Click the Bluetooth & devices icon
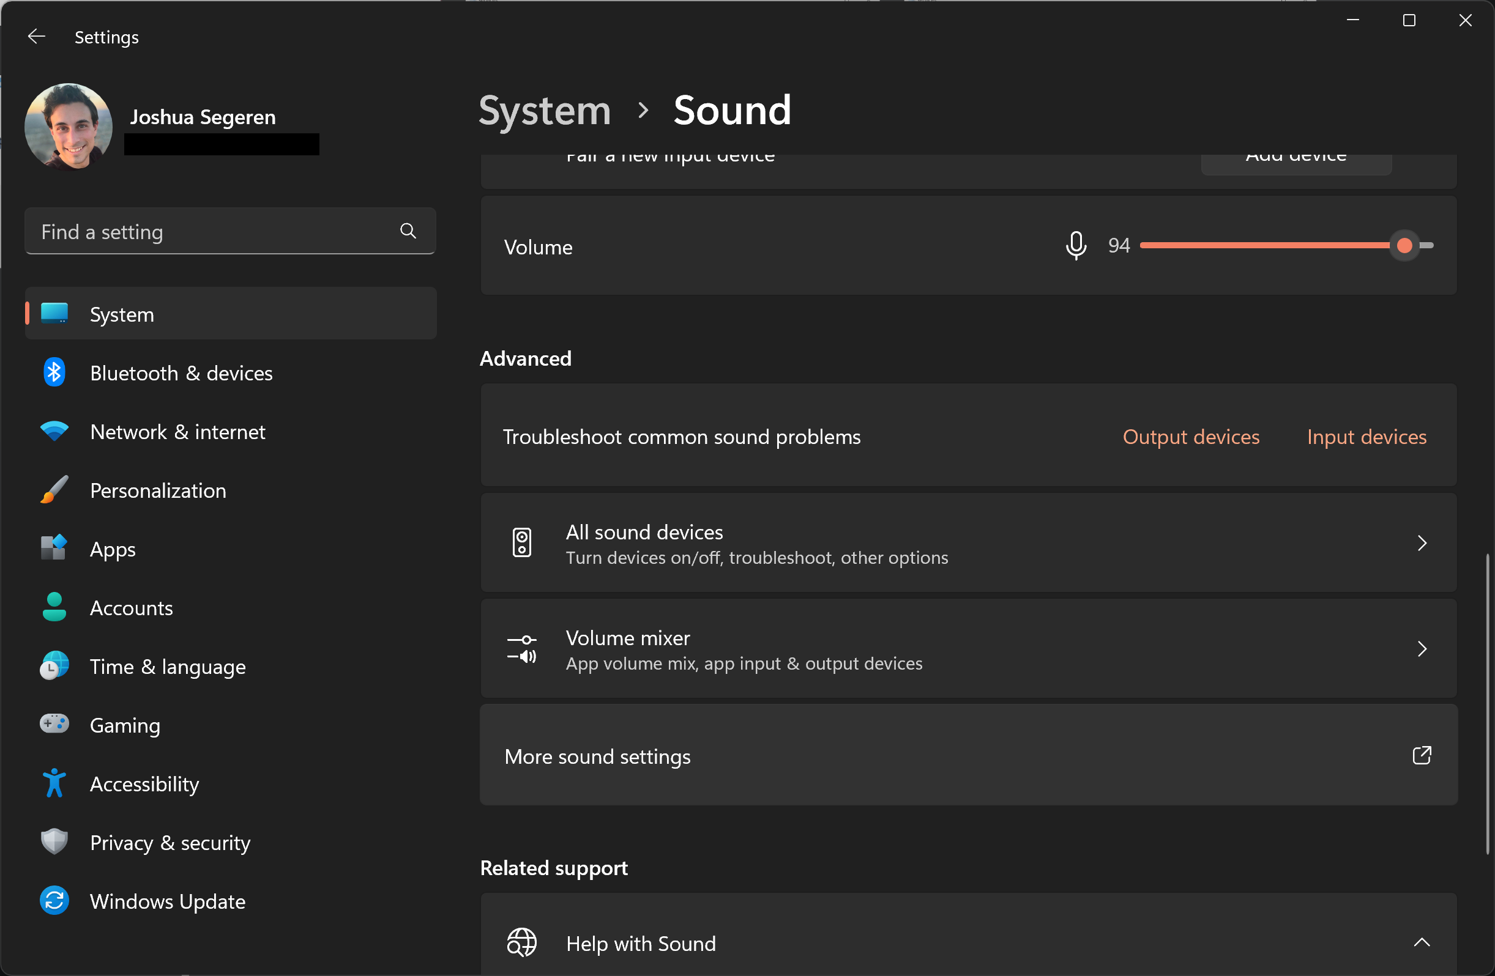 [54, 372]
